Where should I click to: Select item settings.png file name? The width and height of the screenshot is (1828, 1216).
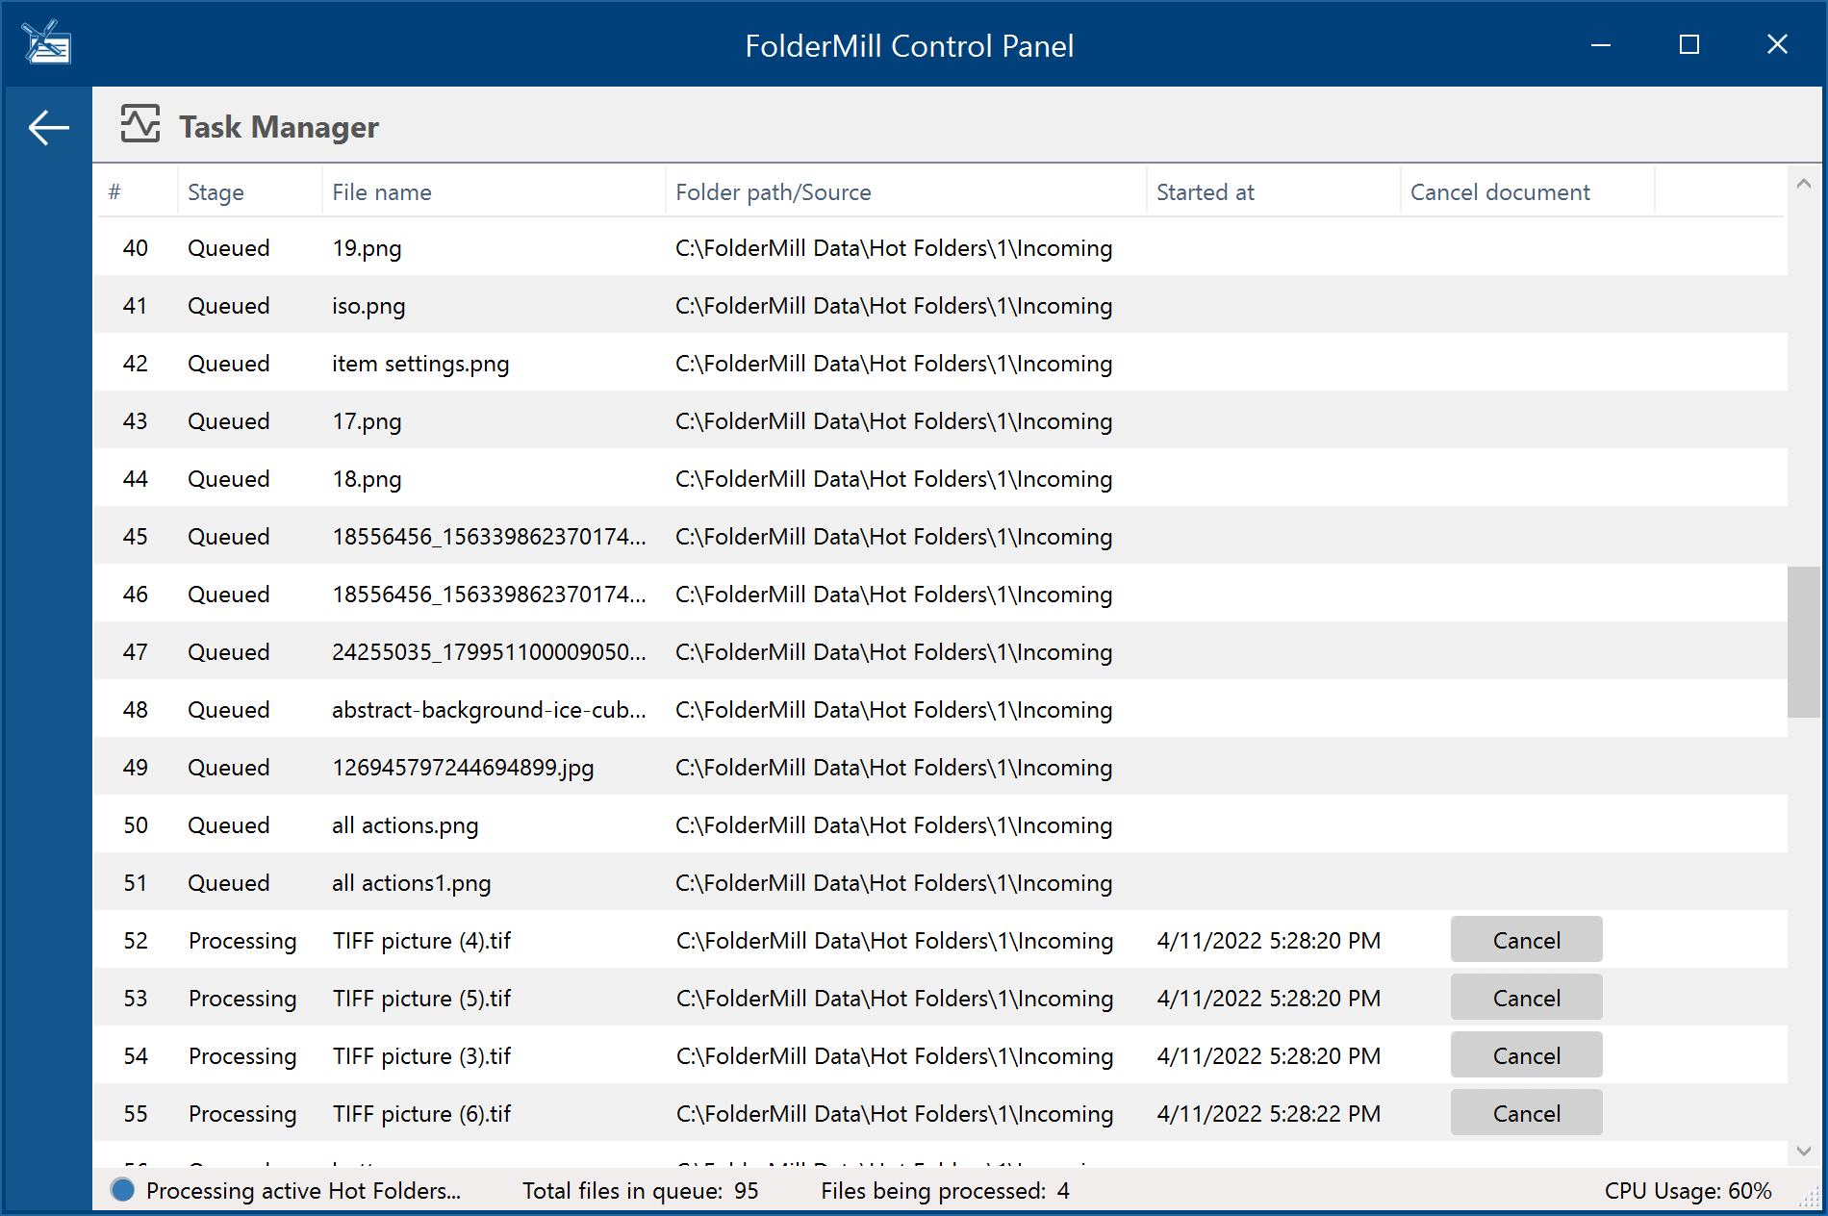[420, 364]
